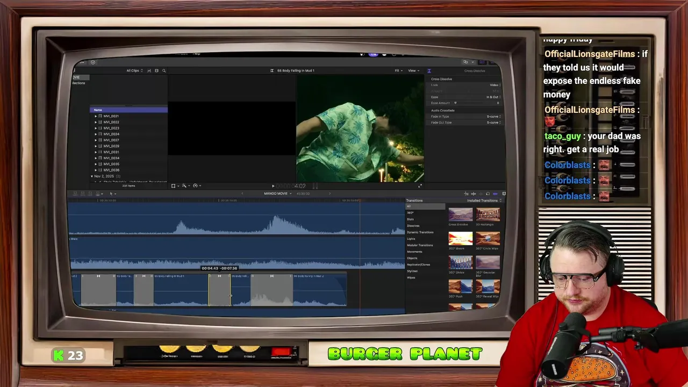Select the Replicator/Clones category

tap(418, 264)
